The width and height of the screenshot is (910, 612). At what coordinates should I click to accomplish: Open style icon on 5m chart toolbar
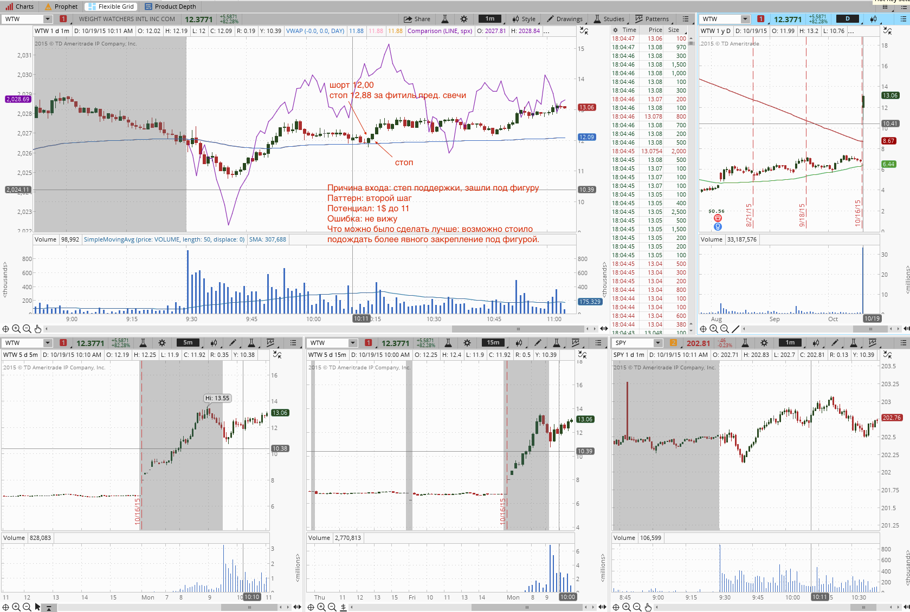point(214,343)
